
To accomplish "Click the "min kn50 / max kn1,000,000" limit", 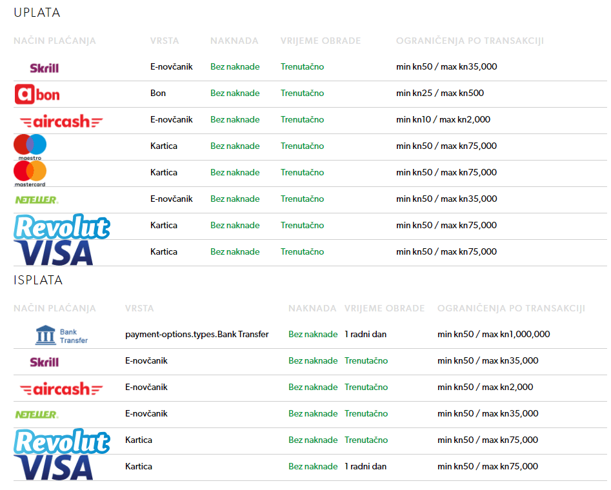I will (494, 334).
